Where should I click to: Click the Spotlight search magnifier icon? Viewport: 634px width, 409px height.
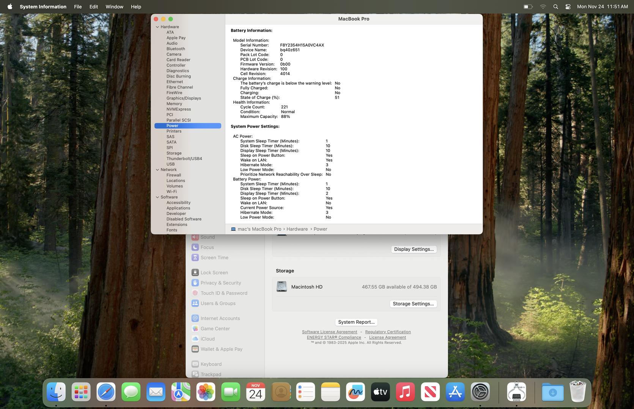coord(555,7)
